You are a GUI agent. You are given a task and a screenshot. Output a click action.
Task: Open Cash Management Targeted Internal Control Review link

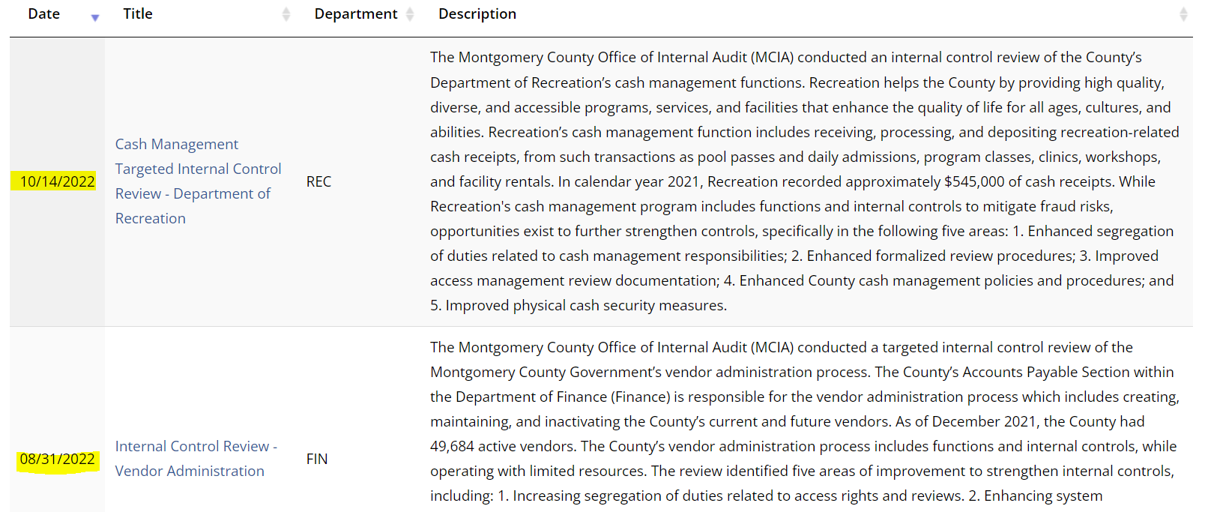pos(198,181)
